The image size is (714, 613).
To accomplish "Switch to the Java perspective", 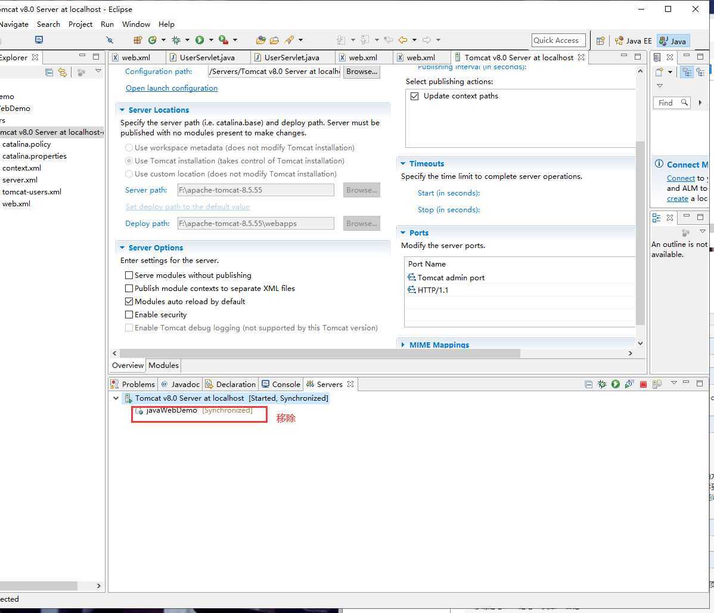I will [x=673, y=41].
